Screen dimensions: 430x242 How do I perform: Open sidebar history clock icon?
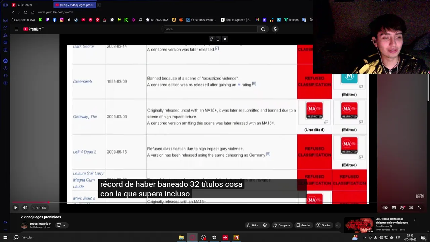pos(5,68)
